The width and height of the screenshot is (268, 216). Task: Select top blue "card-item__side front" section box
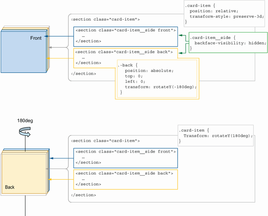coord(125,36)
